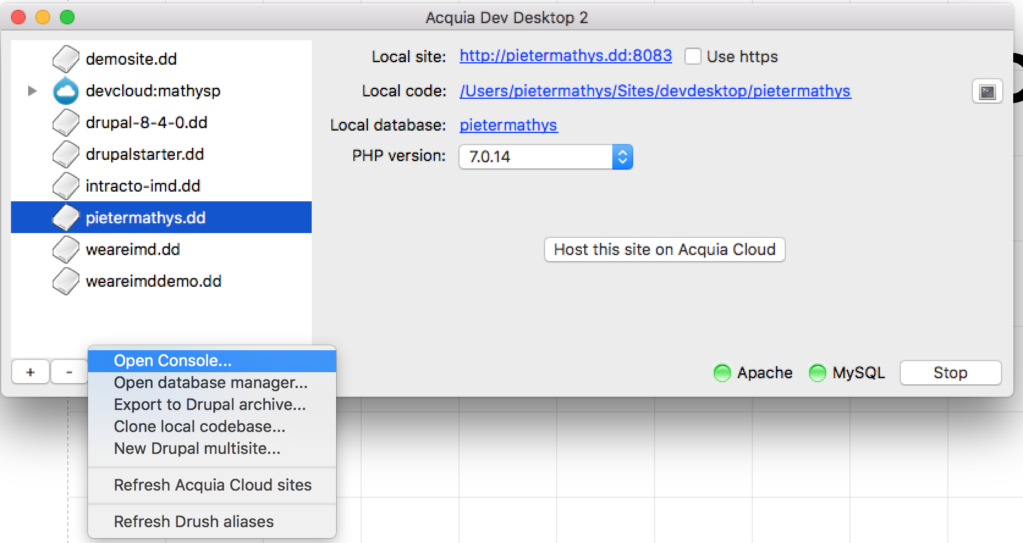Viewport: 1023px width, 543px height.
Task: Select the drupalstarter.dd site name
Action: [145, 154]
